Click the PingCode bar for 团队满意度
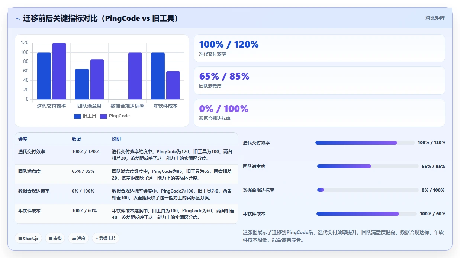Image resolution: width=460 pixels, height=258 pixels. click(x=97, y=80)
